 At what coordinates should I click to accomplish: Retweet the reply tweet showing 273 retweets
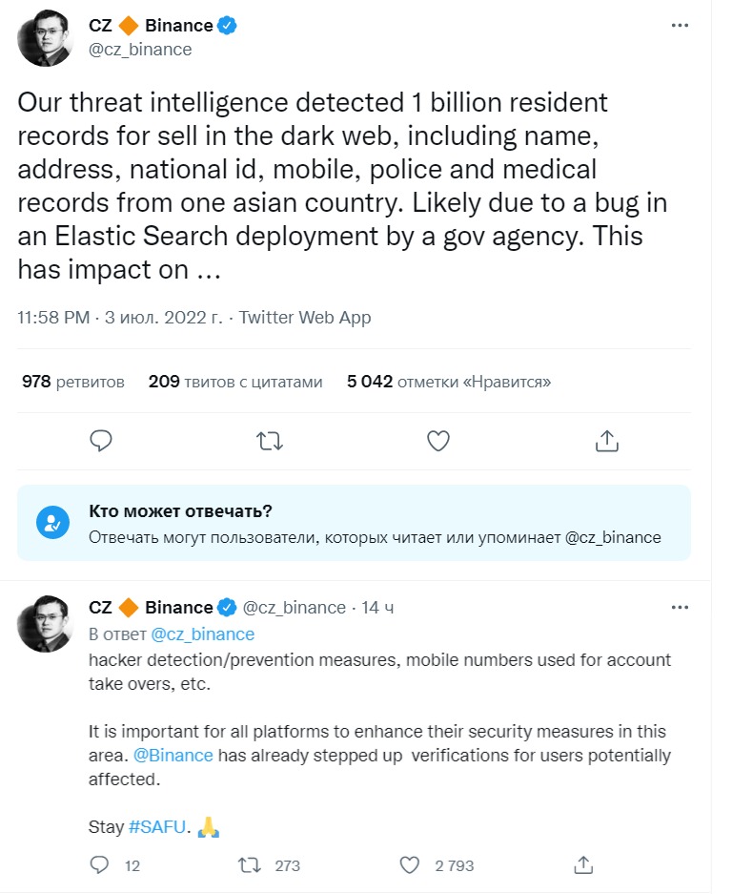click(x=250, y=865)
